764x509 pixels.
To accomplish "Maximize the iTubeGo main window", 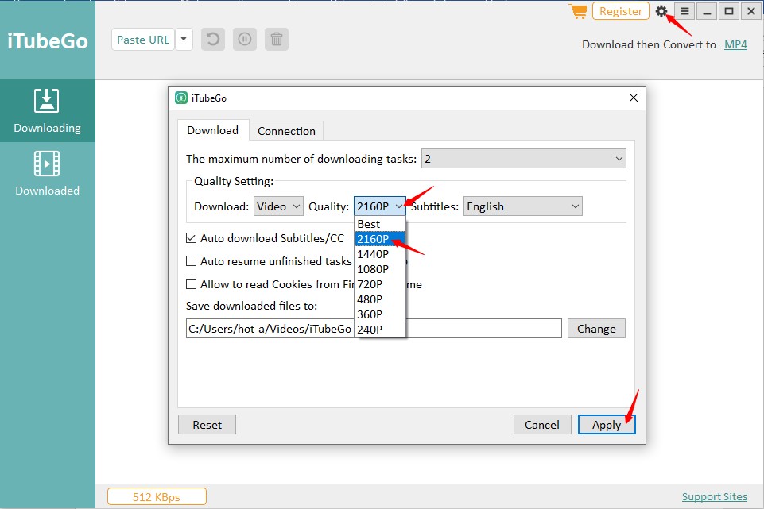I will click(x=729, y=10).
